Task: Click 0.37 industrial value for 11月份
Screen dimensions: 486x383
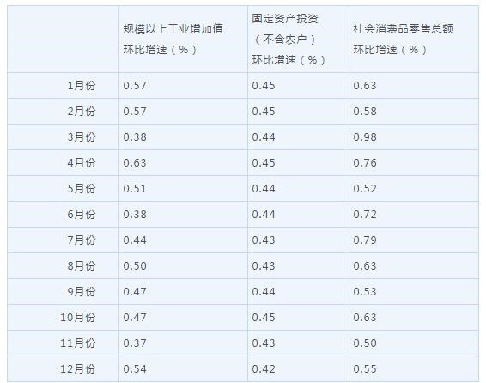Action: coord(135,343)
